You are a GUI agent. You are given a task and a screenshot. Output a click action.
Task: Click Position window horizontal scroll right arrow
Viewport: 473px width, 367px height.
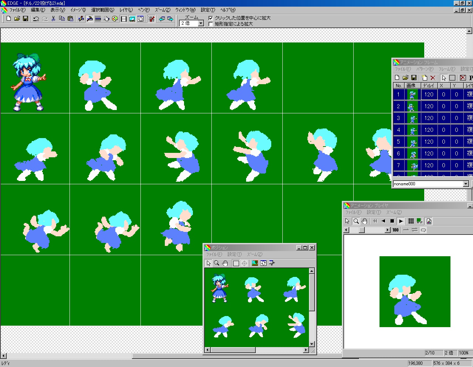click(306, 350)
